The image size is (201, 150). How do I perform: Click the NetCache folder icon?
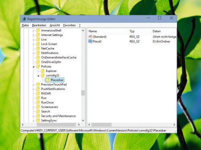[x=38, y=48]
